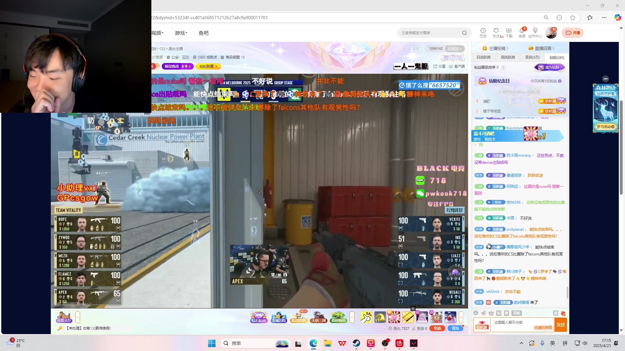625x351 pixels.
Task: Click the search magnifier icon
Action: 465,33
